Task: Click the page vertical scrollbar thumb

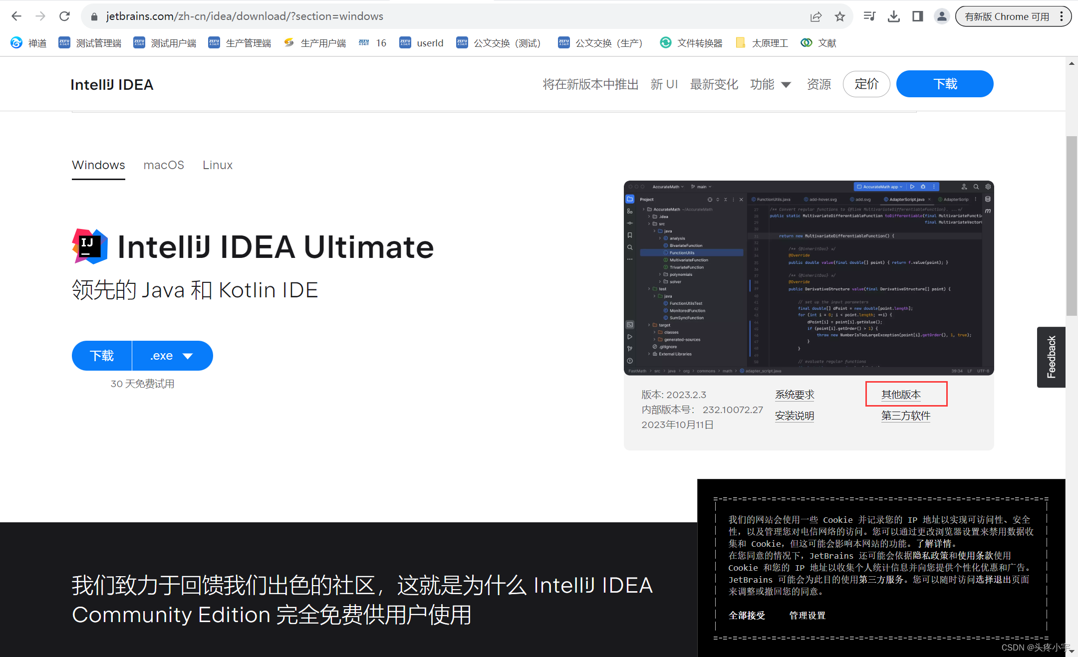Action: pos(1072,226)
